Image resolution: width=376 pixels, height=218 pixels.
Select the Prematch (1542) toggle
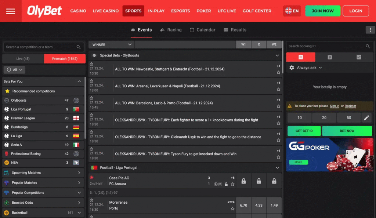point(65,59)
